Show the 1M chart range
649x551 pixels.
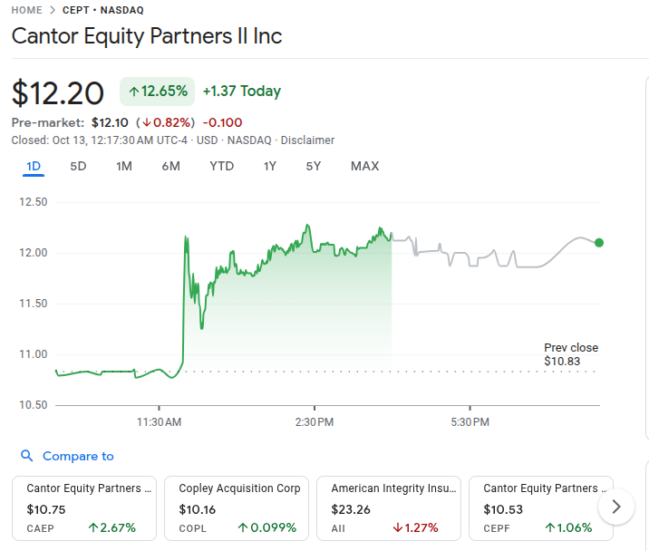124,166
